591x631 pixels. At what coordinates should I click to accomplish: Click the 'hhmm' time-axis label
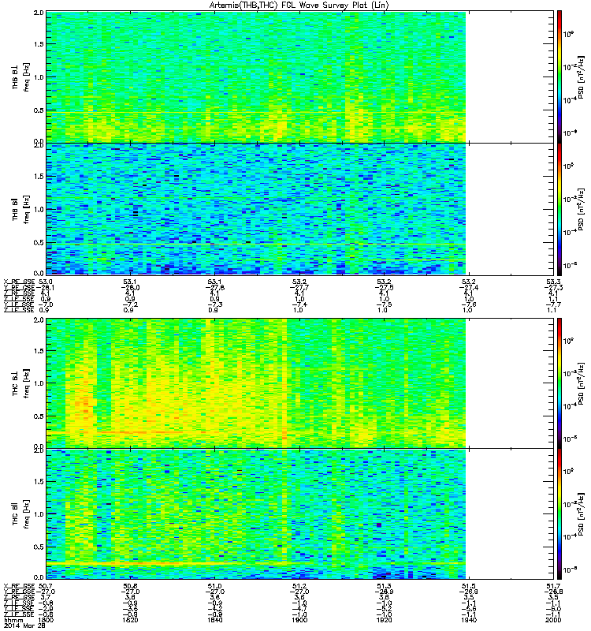(13, 620)
